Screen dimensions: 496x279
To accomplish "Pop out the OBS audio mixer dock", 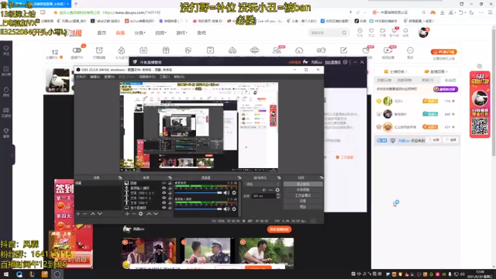I will 239,177.
